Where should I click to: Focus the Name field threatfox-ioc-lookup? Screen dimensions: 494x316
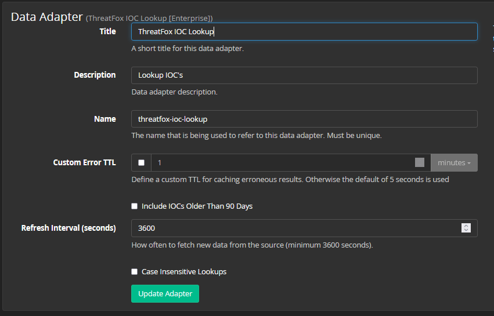[304, 119]
